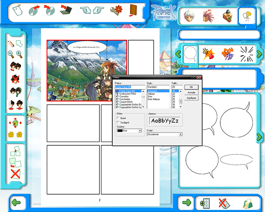The width and height of the screenshot is (265, 212).
Task: Select the BOOM PAF sound effects category
Action: point(227,54)
